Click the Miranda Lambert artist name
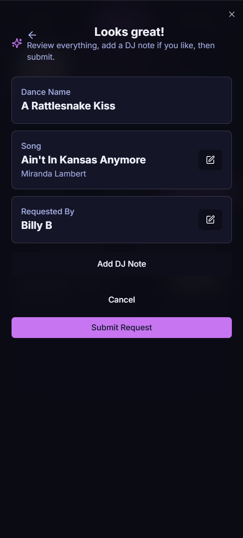243x538 pixels. click(x=53, y=174)
